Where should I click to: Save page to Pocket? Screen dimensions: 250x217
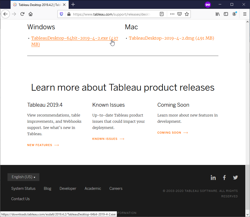180,14
